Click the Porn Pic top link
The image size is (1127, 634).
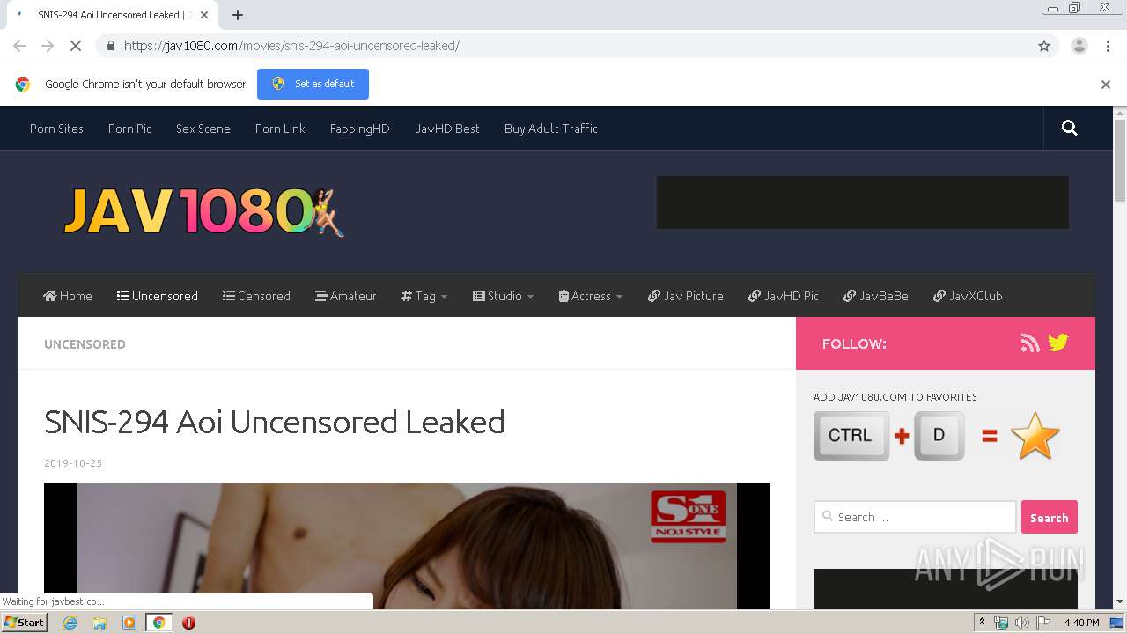pyautogui.click(x=129, y=129)
